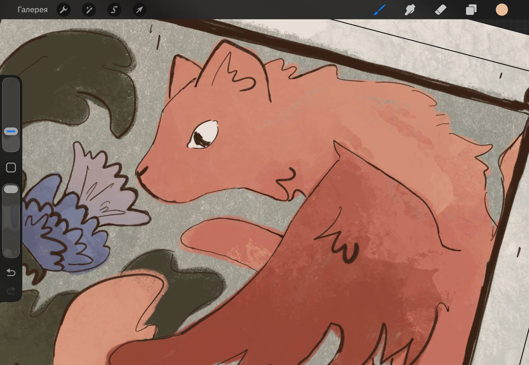Viewport: 529px width, 365px height.
Task: Open the Actions wrench menu
Action: [63, 10]
